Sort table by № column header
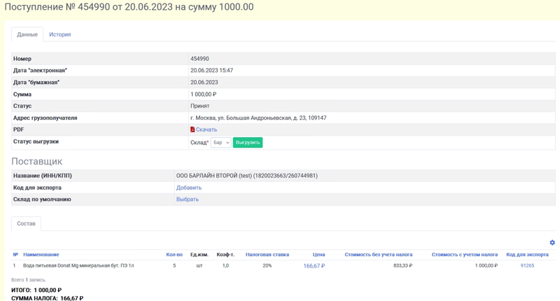Screen dimensions: 560x301 (x=15, y=255)
